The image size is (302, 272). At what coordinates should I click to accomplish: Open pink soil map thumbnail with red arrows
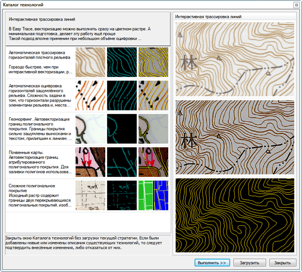[91, 162]
